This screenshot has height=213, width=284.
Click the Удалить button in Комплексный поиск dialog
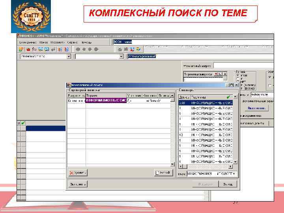(78, 173)
